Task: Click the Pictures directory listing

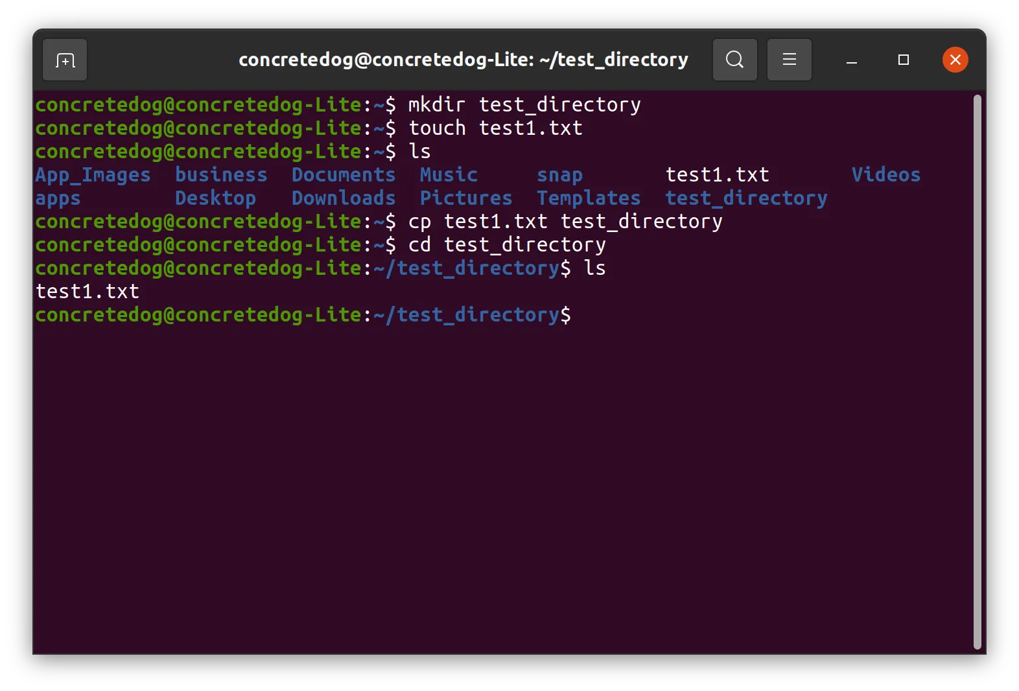Action: [466, 198]
